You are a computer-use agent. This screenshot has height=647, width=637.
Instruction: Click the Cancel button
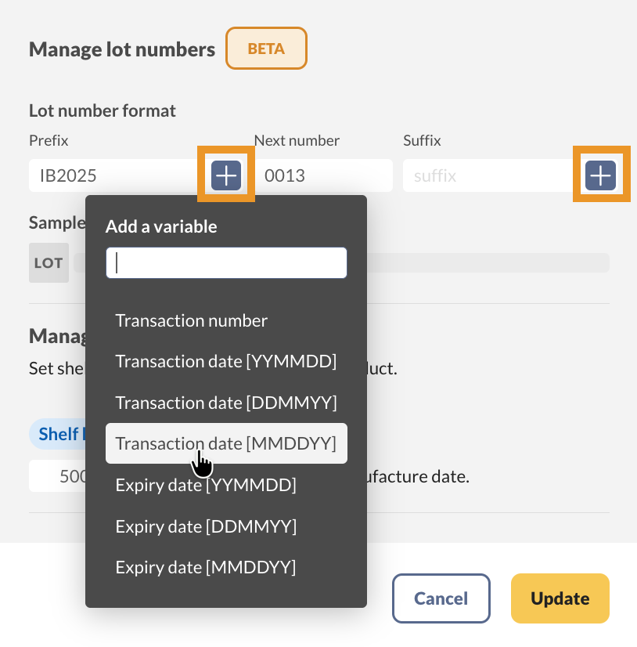441,598
